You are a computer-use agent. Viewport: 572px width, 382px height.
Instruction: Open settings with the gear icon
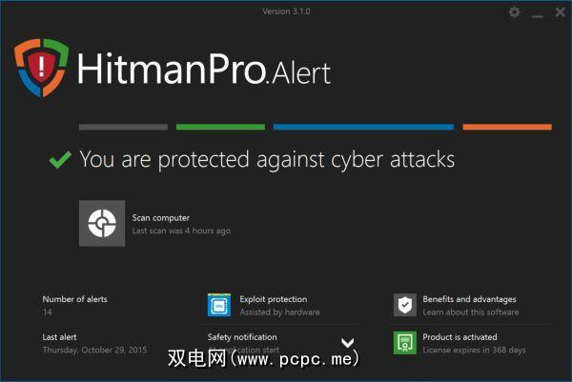(515, 12)
